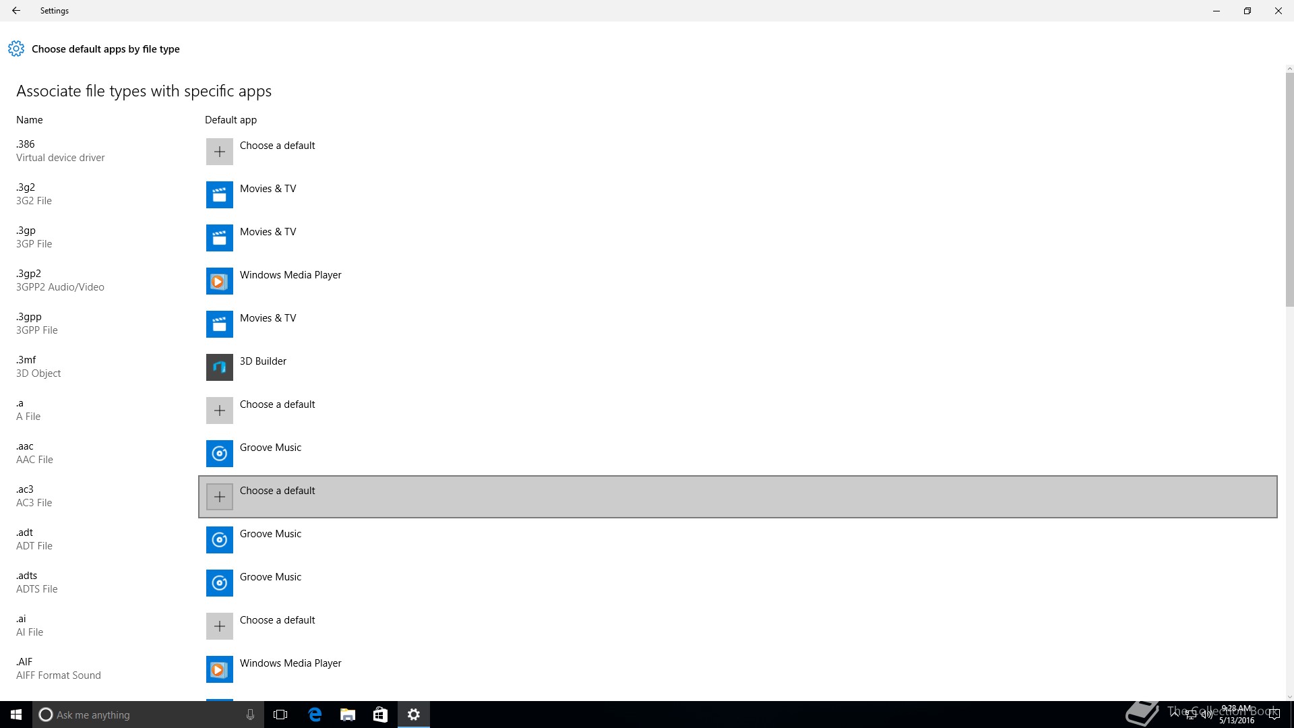Go back using the Settings back arrow
1294x728 pixels.
coord(16,11)
